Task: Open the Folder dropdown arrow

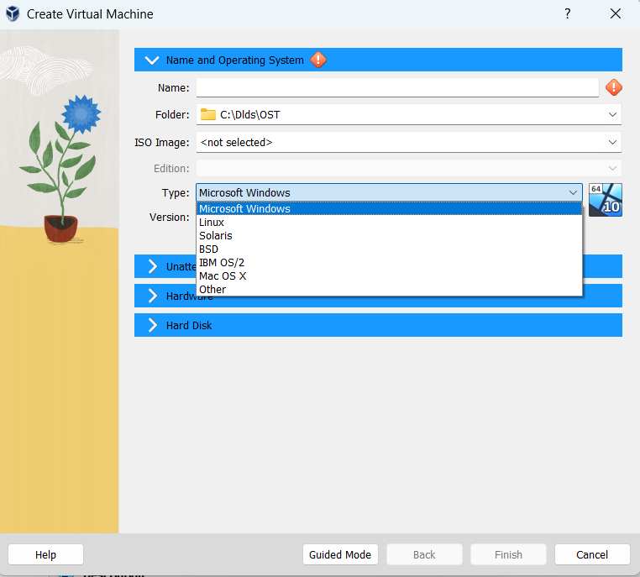Action: pos(612,115)
